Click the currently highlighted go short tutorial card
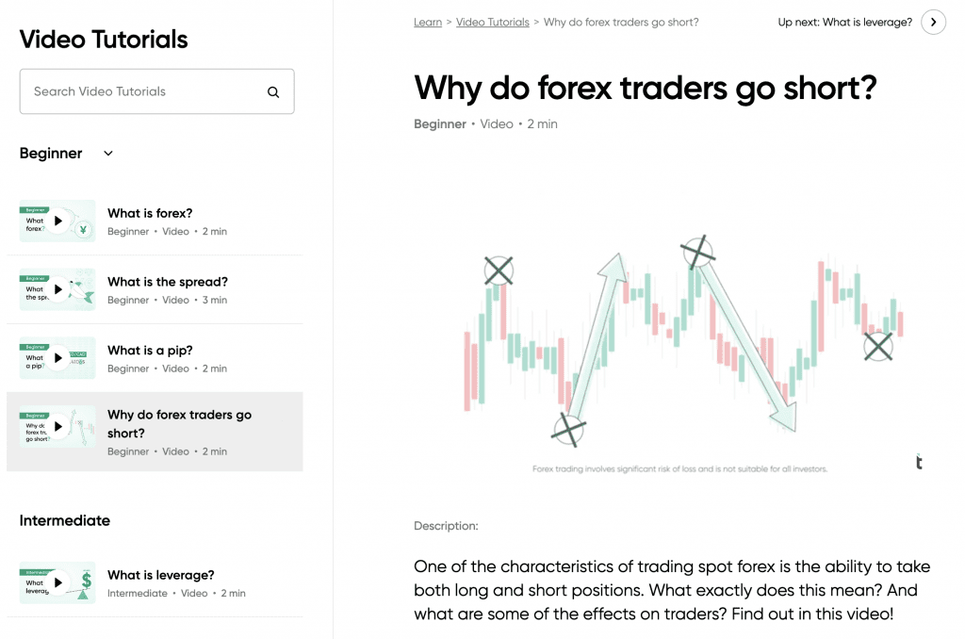Image resolution: width=965 pixels, height=639 pixels. (x=155, y=431)
